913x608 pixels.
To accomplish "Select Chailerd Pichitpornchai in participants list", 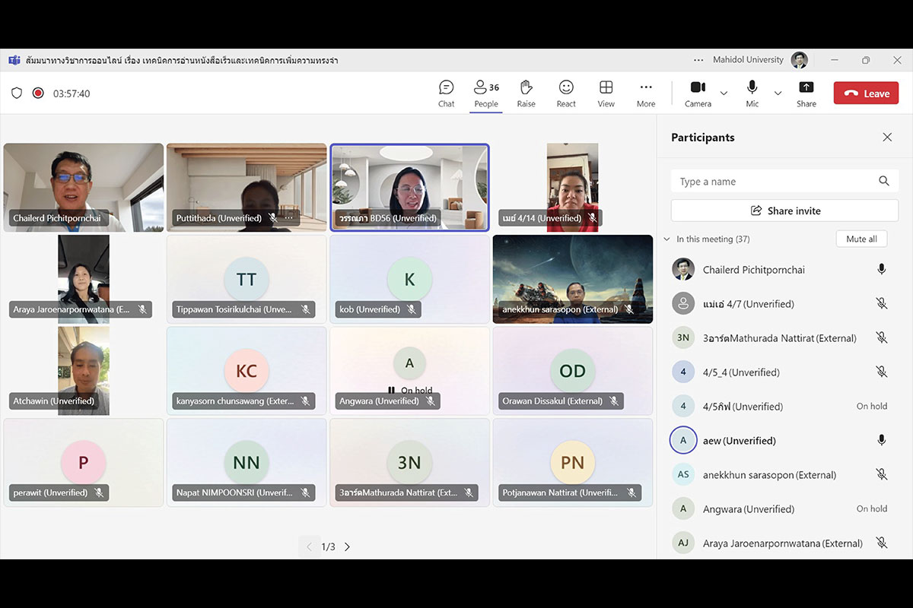I will point(753,270).
